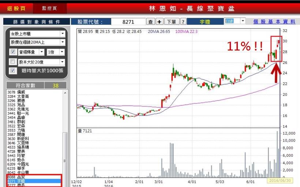Open the 監控頁 tab
Viewport: 300px width, 187px height.
(49, 8)
